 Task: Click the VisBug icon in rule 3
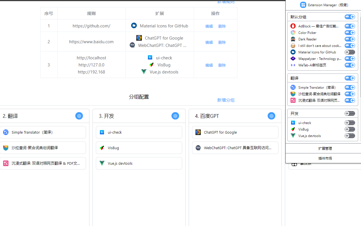tap(152, 65)
